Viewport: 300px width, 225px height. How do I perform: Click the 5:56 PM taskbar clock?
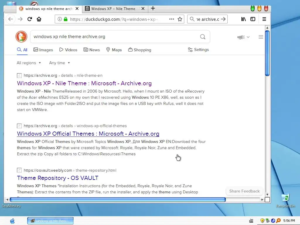(x=289, y=221)
